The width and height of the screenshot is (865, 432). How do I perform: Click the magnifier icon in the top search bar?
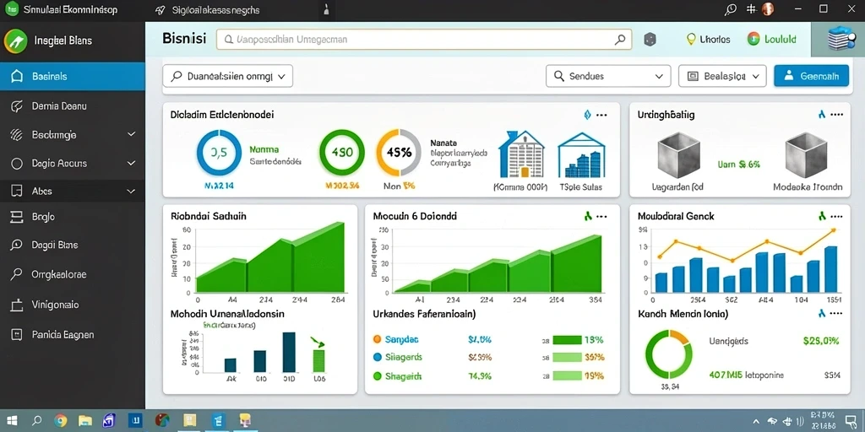coord(620,40)
